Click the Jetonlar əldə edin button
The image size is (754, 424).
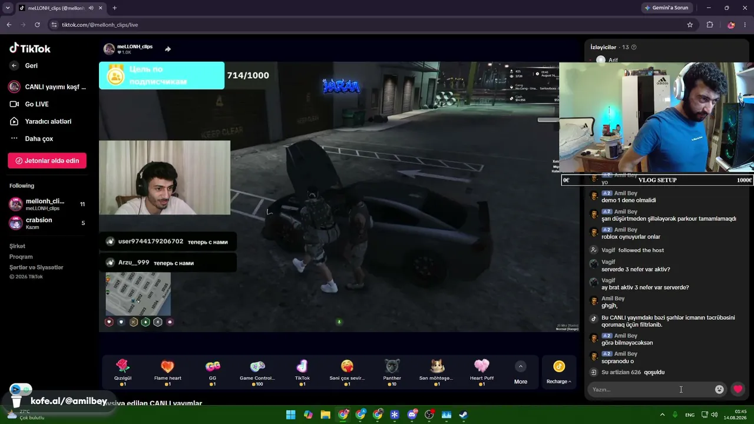(x=47, y=161)
